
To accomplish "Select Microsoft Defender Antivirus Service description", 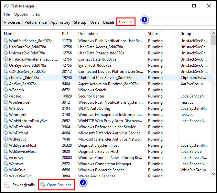I will point(109,133).
